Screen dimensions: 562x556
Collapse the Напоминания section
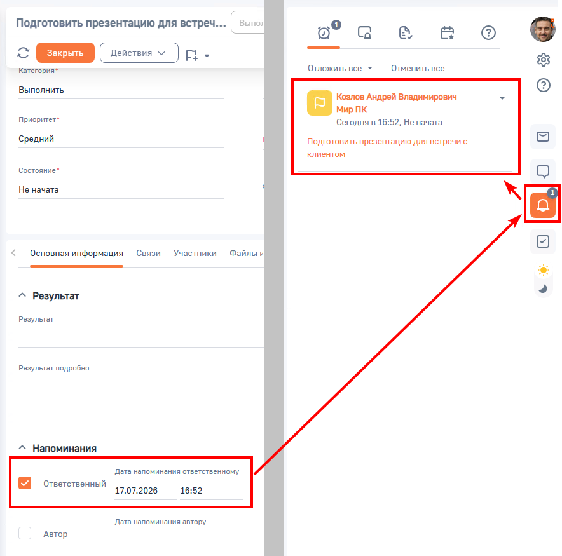pos(22,448)
